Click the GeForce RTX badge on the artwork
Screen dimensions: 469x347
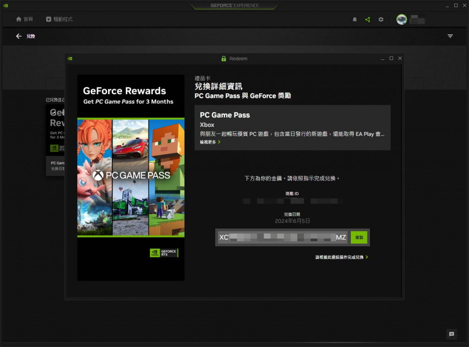[x=164, y=253]
